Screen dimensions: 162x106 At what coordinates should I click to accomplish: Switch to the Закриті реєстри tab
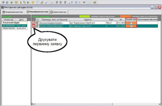tap(58, 12)
